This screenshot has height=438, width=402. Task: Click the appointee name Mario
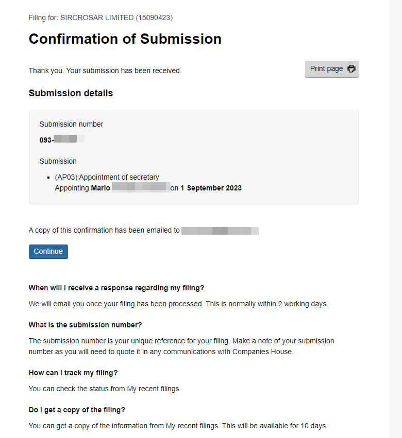100,188
